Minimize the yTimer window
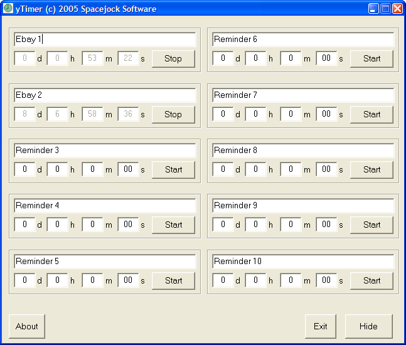 coord(373,9)
